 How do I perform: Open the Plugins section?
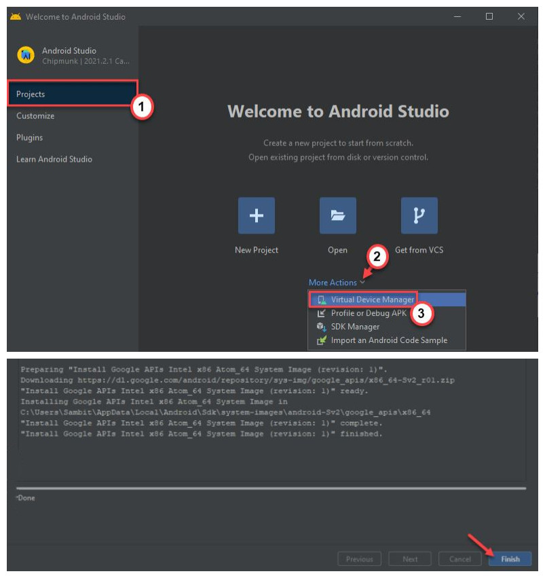pyautogui.click(x=29, y=137)
